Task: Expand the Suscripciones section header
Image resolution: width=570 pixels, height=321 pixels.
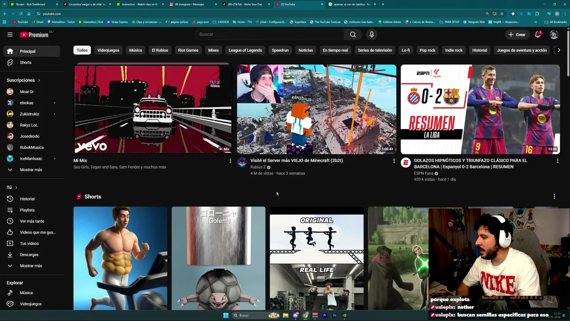Action: click(x=23, y=80)
